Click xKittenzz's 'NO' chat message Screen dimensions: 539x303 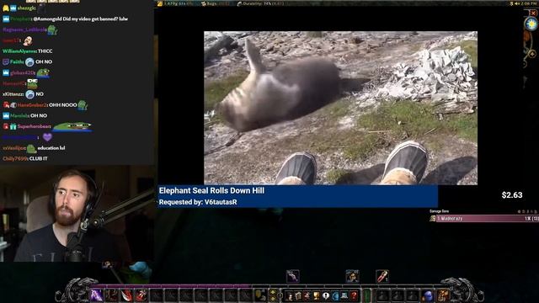point(40,94)
